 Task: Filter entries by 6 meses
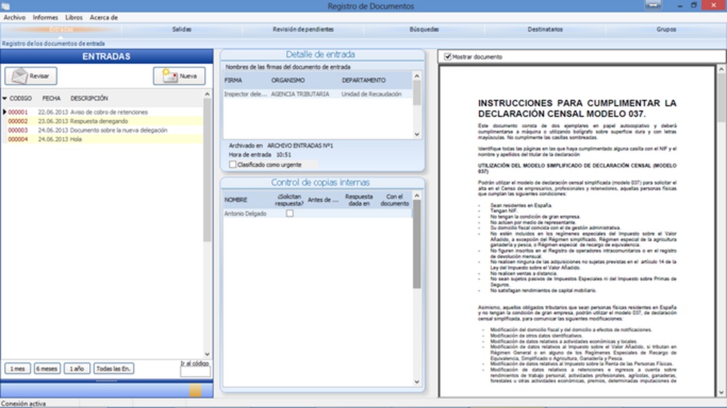[47, 369]
